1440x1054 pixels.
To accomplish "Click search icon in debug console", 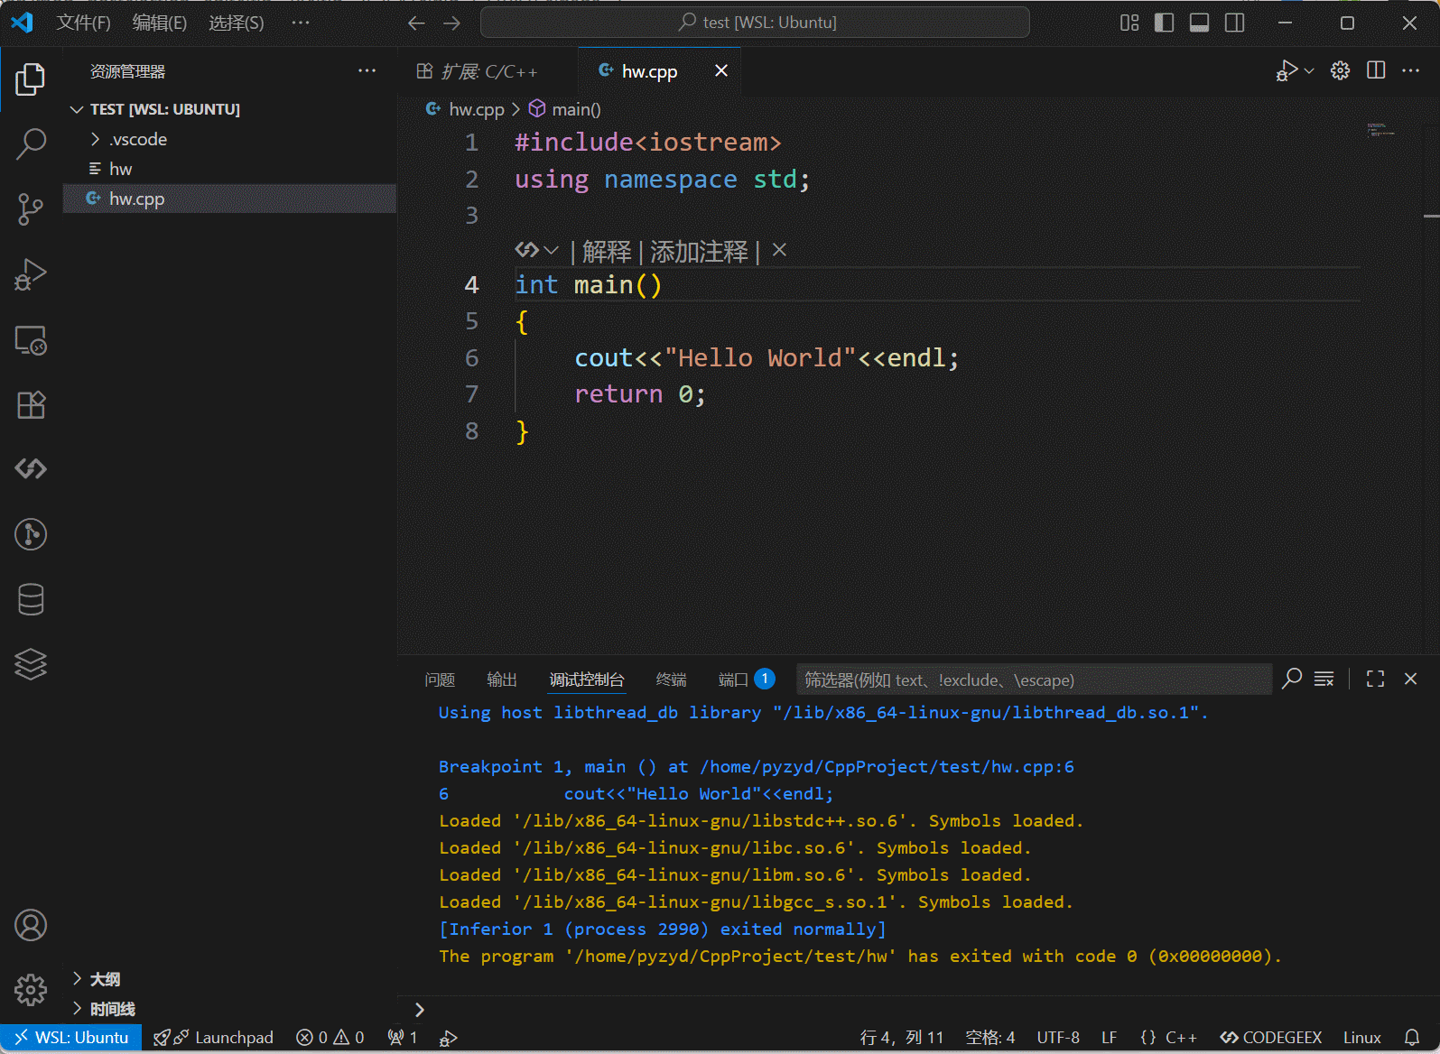I will [x=1292, y=679].
